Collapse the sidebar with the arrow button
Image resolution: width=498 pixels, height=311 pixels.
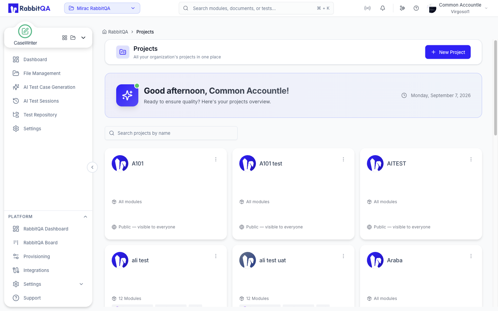(x=92, y=167)
